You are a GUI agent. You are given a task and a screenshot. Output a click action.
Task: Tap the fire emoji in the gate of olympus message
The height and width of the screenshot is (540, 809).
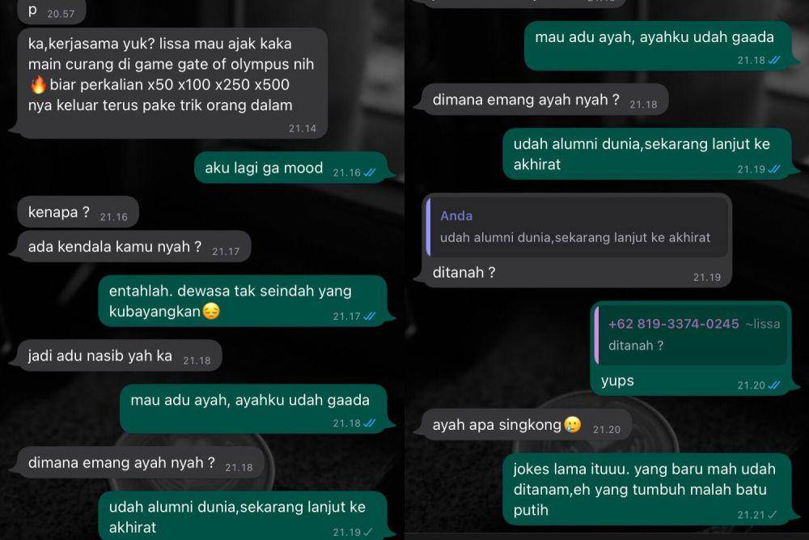pyautogui.click(x=38, y=84)
